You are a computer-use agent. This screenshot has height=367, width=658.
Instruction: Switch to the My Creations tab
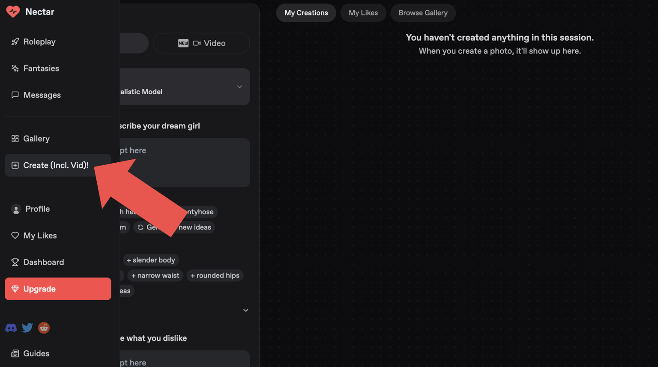(x=306, y=13)
